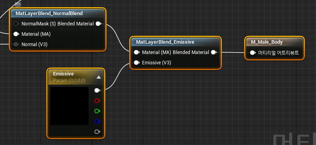Collapse the Emissive parameter node preview
Image resolution: width=316 pixels, height=145 pixels.
[x=99, y=77]
